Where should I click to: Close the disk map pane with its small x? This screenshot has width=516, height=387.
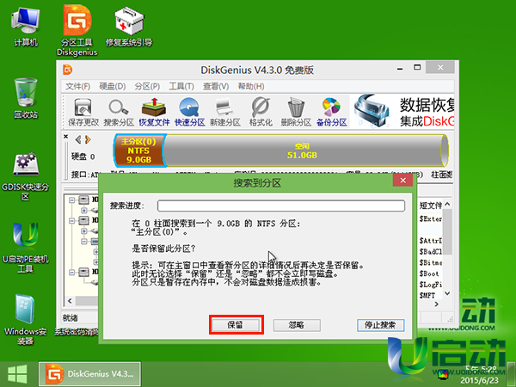pyautogui.click(x=66, y=136)
